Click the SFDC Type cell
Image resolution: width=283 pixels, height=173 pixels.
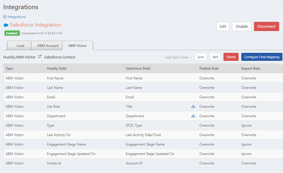tap(134, 125)
